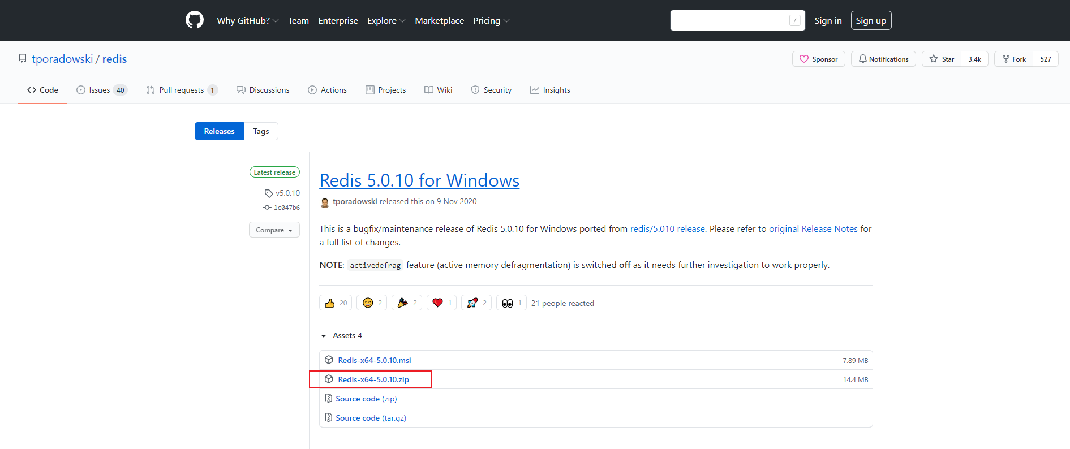
Task: Go to the Team page
Action: [298, 20]
